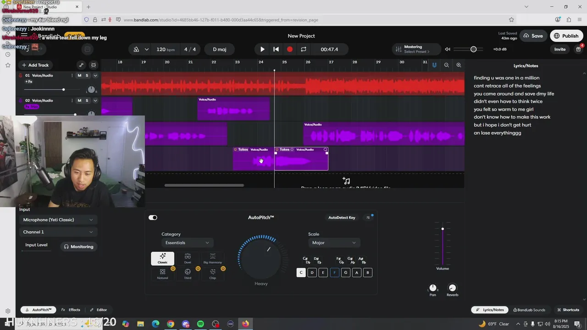
Task: Adjust track 01 pan knob
Action: tap(91, 89)
